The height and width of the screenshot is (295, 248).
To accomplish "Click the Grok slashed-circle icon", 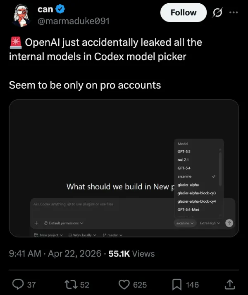I will click(218, 13).
